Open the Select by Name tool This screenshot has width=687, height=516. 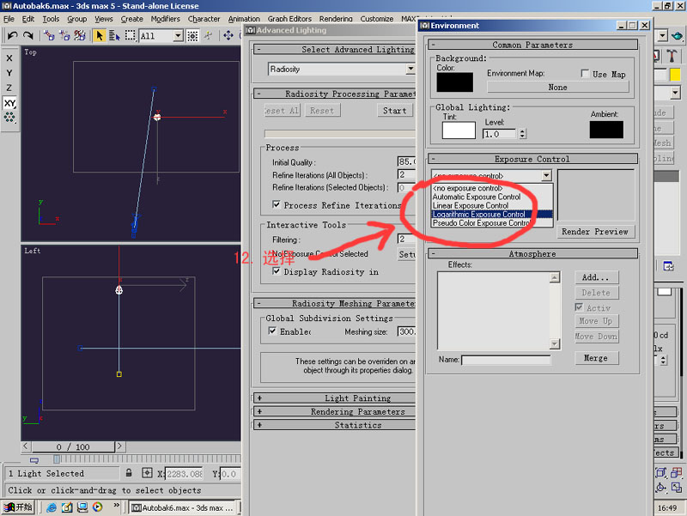pos(114,35)
